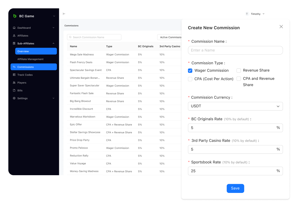Open the Commission Currency USDT dropdown
This screenshot has height=201, width=291.
pos(235,106)
